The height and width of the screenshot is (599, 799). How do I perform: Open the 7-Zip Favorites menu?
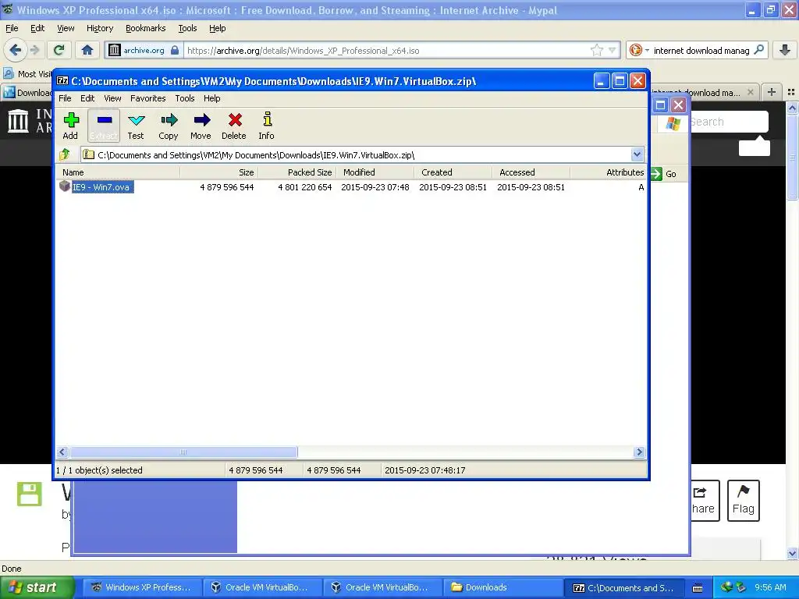147,98
